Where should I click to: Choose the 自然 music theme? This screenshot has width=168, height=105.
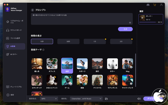click(67, 66)
